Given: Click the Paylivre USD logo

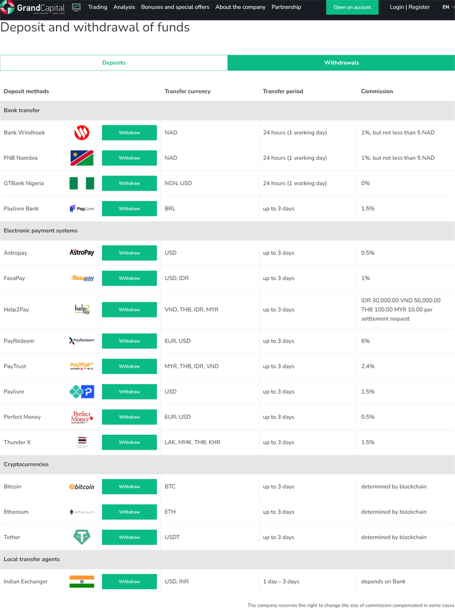Looking at the screenshot, I should tap(82, 392).
